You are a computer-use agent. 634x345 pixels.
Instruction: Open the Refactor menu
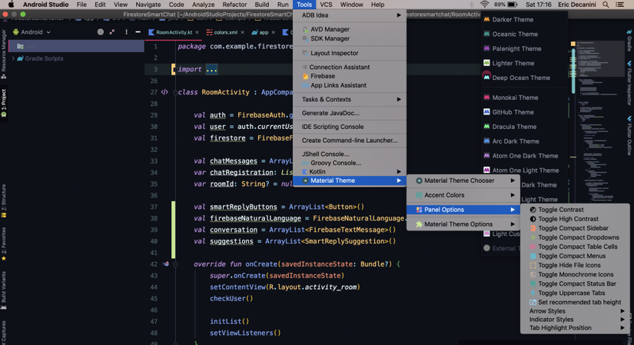click(x=234, y=5)
